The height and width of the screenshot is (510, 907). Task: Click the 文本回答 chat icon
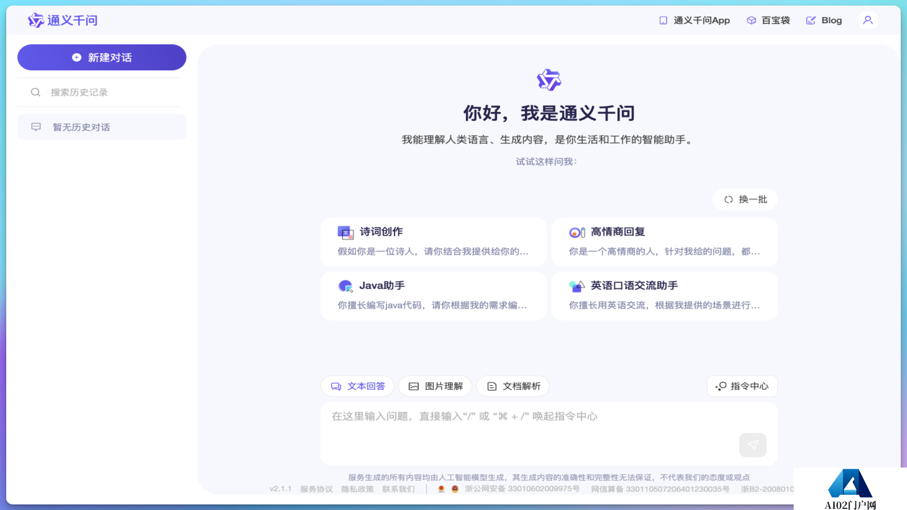(x=336, y=386)
